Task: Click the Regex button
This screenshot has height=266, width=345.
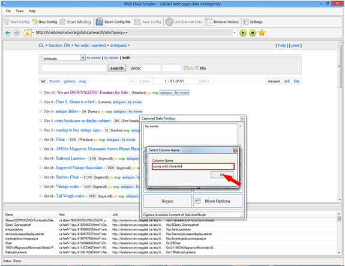Action: pos(167,201)
